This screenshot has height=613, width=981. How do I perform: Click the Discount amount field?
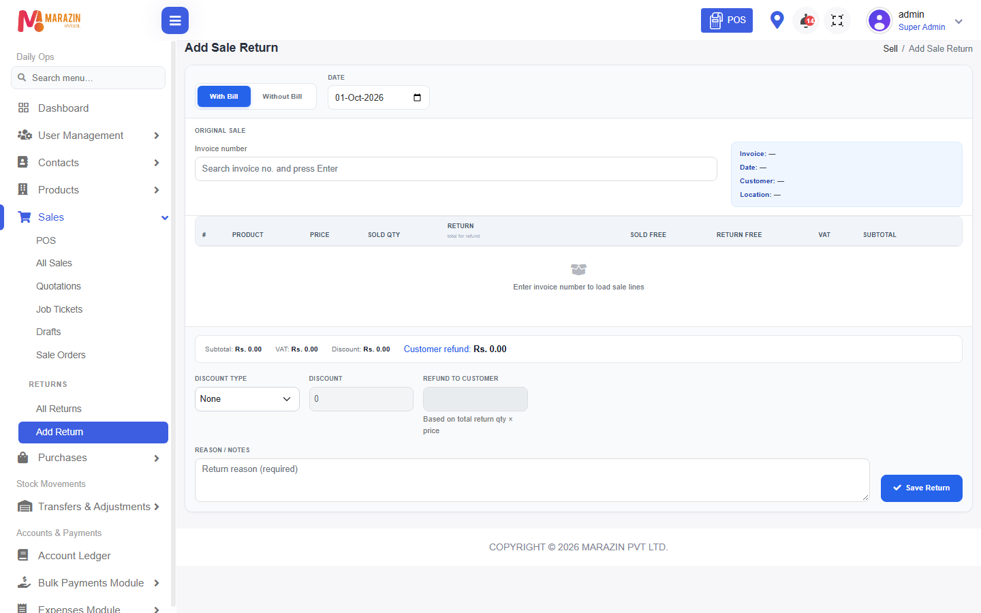coord(361,399)
